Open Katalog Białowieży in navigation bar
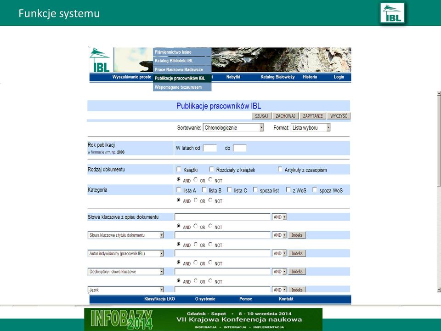This screenshot has height=331, width=441. point(277,77)
